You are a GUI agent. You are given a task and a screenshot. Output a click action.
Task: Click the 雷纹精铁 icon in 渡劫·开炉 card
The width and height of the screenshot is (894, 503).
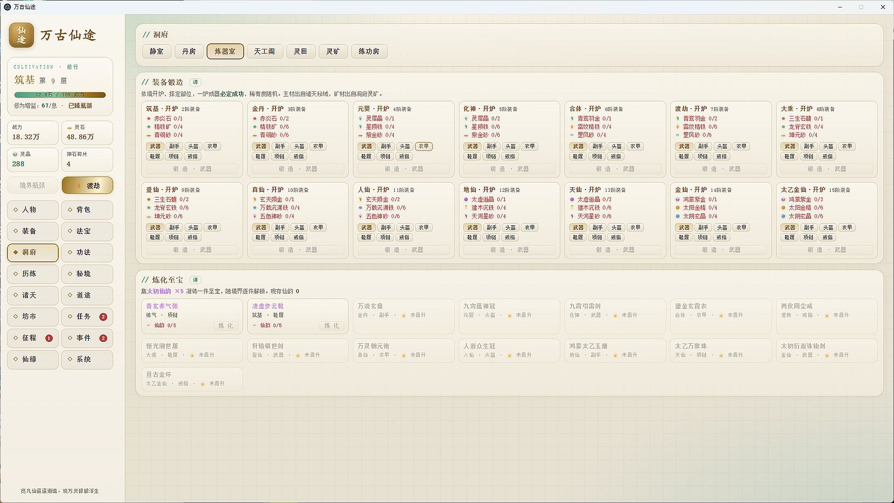pyautogui.click(x=678, y=127)
